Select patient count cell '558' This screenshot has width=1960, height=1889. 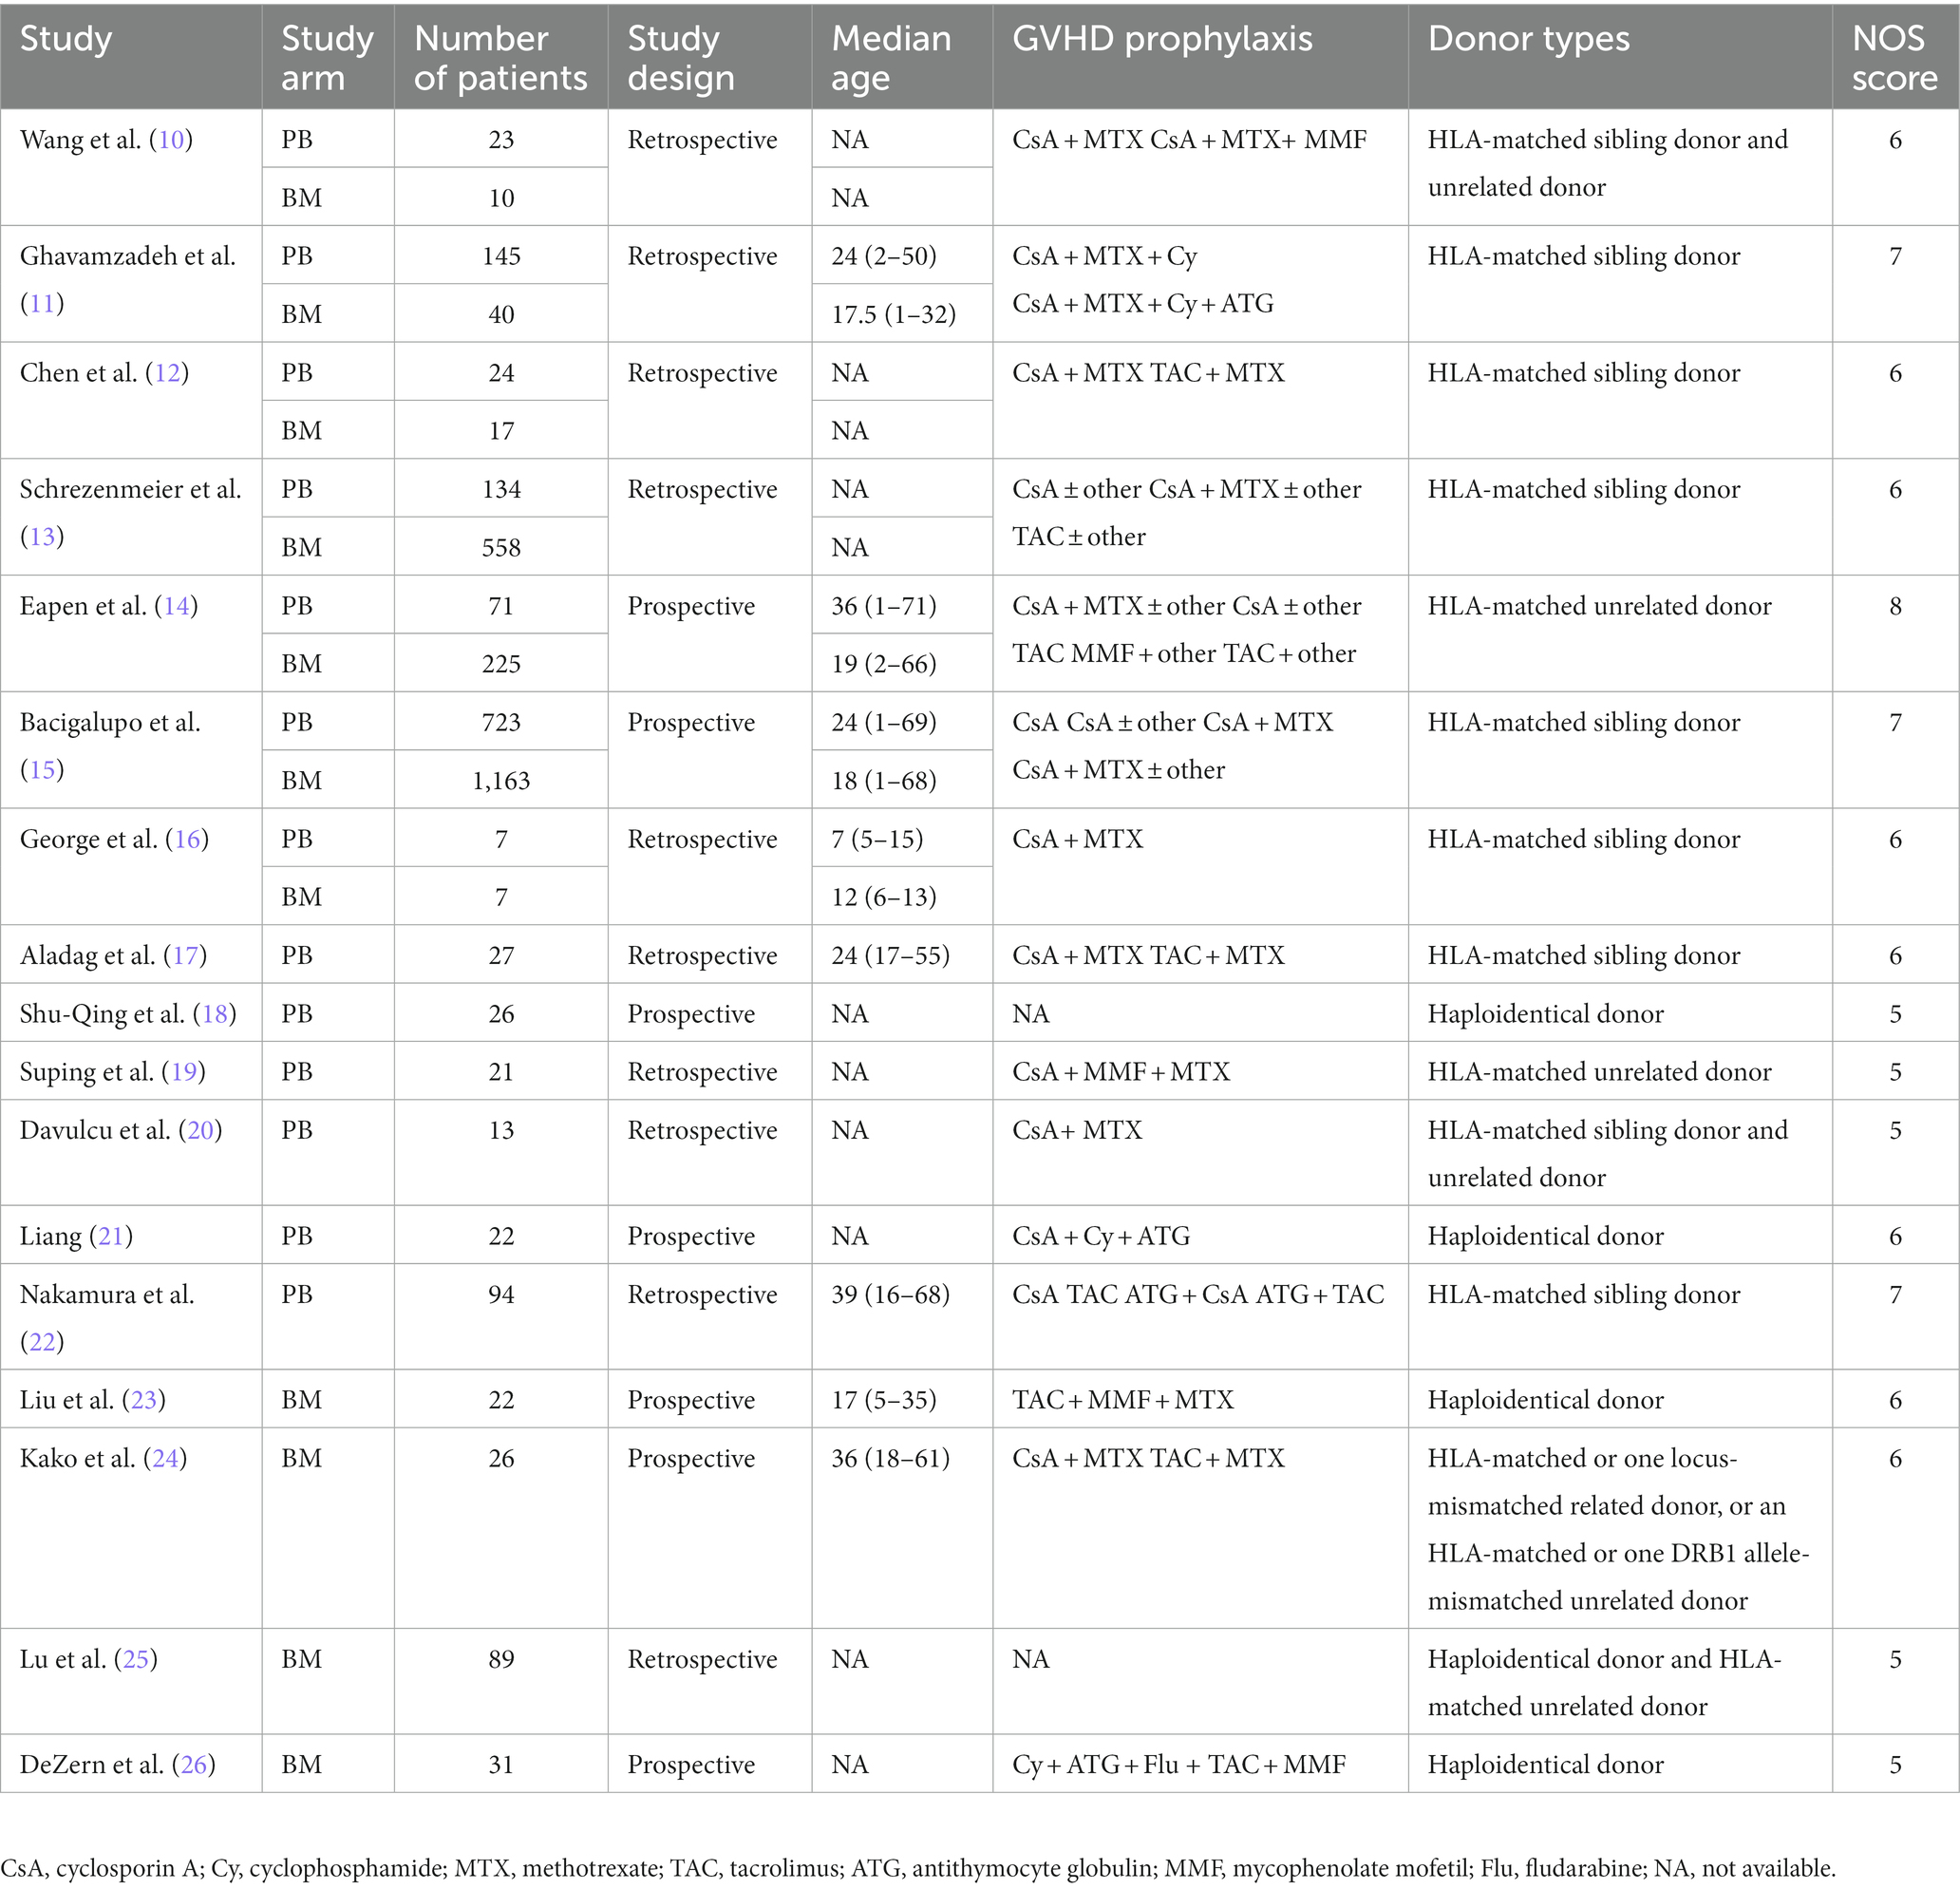coord(501,548)
